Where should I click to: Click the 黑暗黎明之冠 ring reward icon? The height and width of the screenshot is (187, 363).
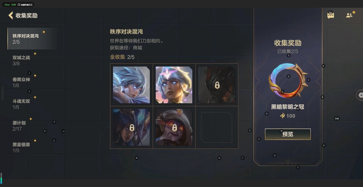tap(288, 80)
